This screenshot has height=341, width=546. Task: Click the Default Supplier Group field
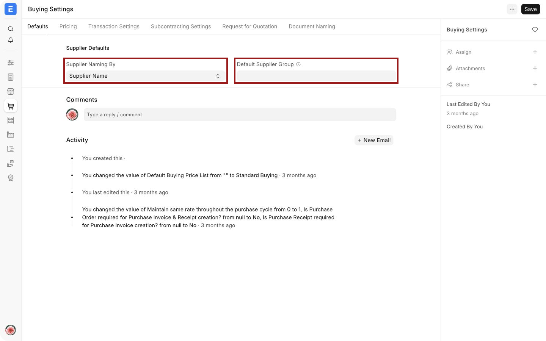point(316,76)
